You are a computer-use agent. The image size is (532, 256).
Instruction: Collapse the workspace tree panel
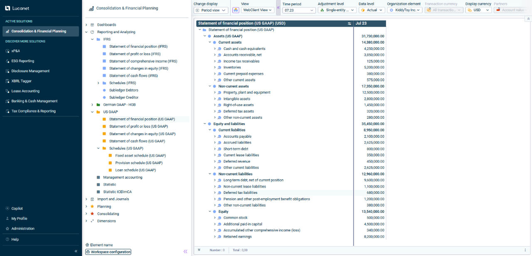point(185,251)
